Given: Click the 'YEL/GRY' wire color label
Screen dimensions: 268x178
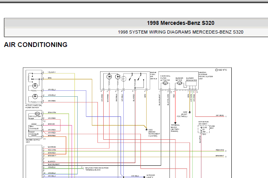Looking at the screenshot, I should click(52, 72).
